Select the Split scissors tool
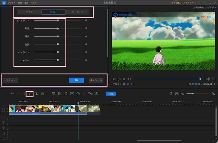The image size is (218, 143). [36, 93]
